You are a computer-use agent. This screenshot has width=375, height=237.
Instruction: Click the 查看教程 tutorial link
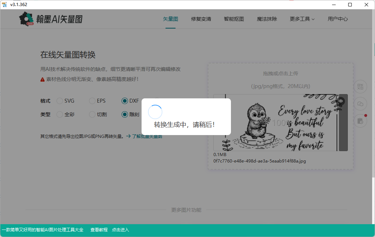98,230
